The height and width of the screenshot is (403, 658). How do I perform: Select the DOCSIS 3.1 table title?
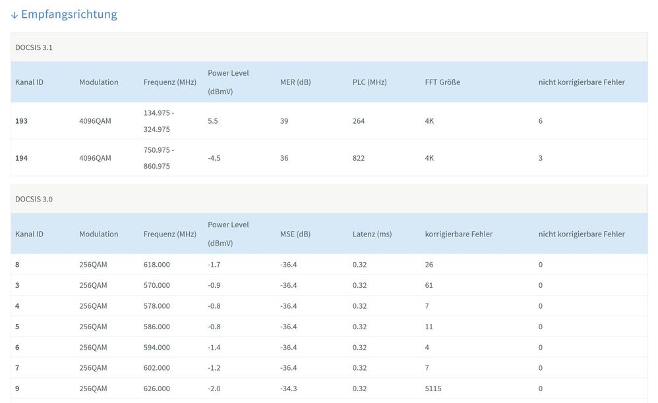click(x=34, y=47)
